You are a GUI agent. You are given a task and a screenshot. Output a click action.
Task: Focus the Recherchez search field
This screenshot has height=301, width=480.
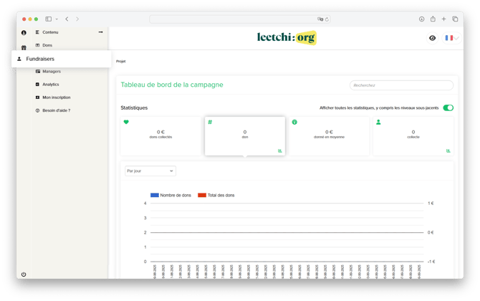(x=401, y=85)
